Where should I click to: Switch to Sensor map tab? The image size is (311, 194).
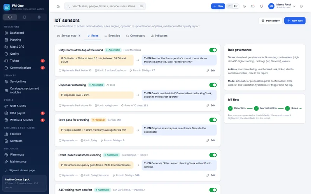point(69,36)
